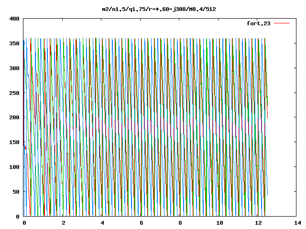The image size is (306, 229).
Task: Click y-axis label 100
Action: (14, 167)
